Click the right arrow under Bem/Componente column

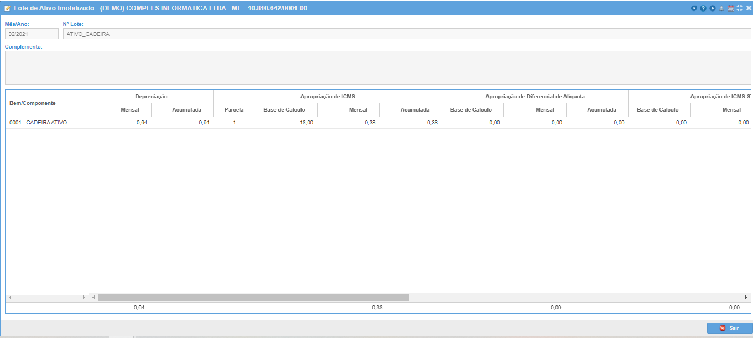84,297
